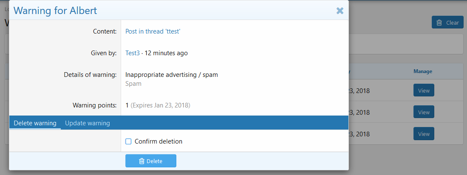Click the 'Warning for Albert' dialog title

[x=55, y=11]
